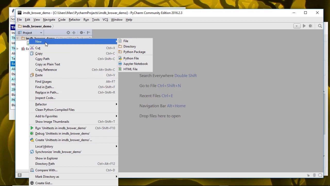Screen dimensions: 330x186
Task: Select the Jupyter Notebook icon
Action: click(120, 64)
